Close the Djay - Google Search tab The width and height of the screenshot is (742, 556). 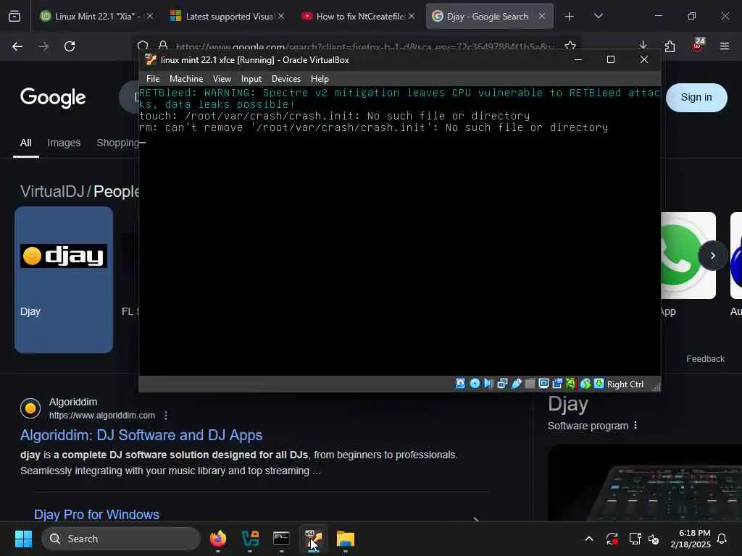[542, 16]
